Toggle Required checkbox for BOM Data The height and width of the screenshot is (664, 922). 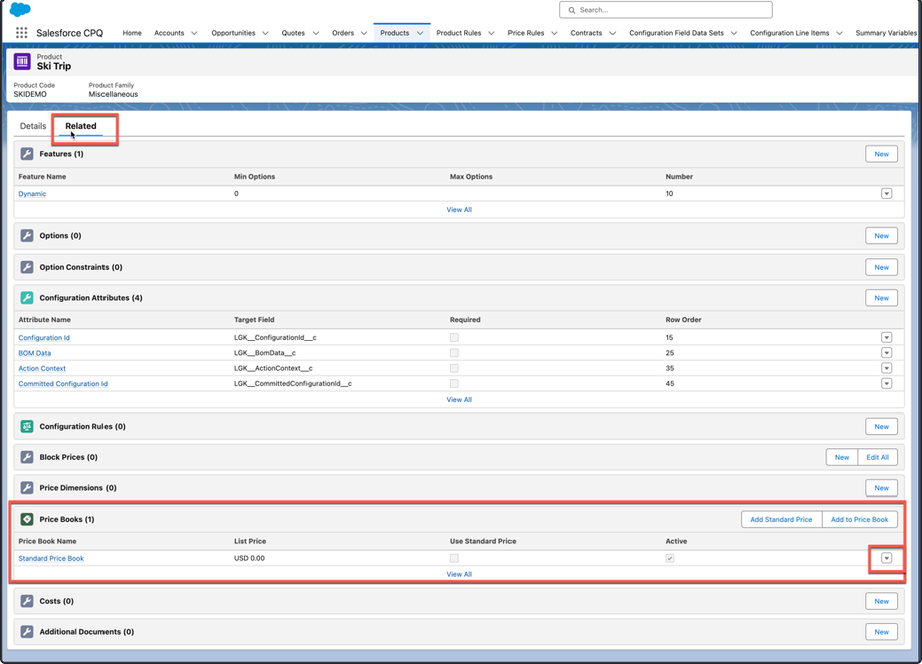click(x=454, y=353)
